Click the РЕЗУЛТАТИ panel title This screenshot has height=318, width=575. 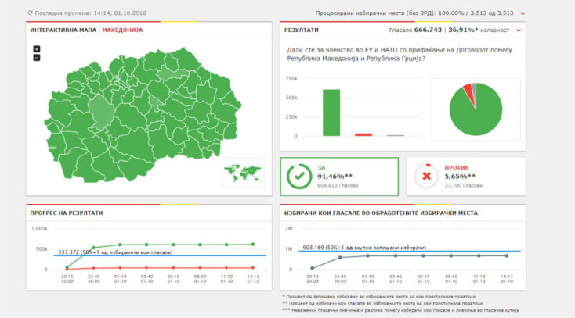(x=302, y=30)
